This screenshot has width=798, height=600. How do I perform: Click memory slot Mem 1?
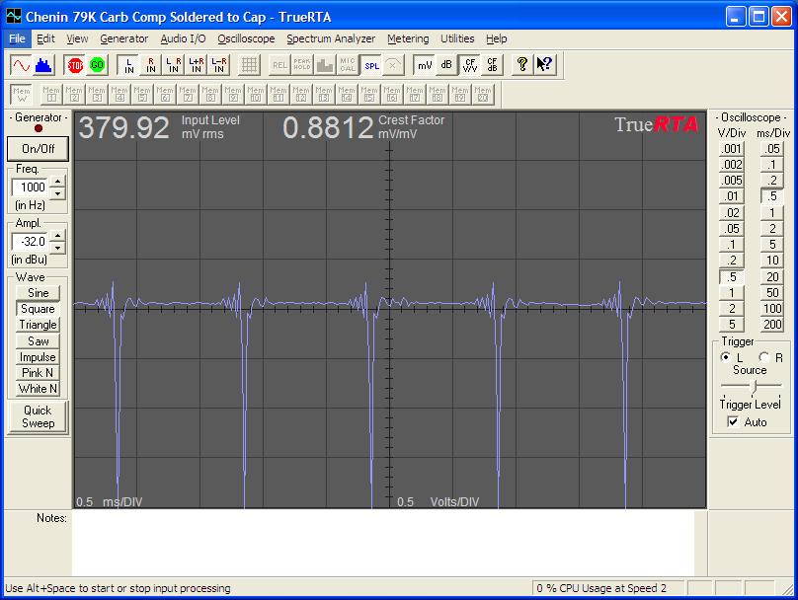point(51,94)
